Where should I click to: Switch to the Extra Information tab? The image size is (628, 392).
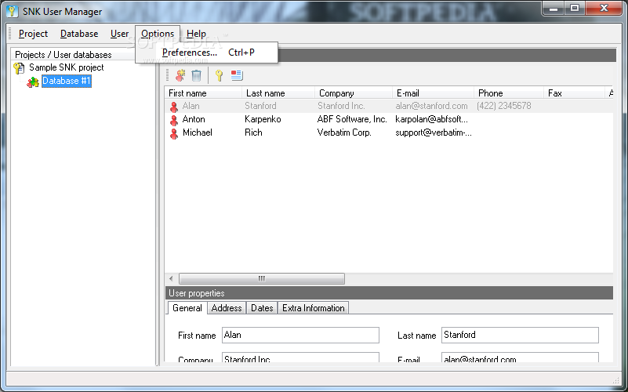click(x=313, y=308)
